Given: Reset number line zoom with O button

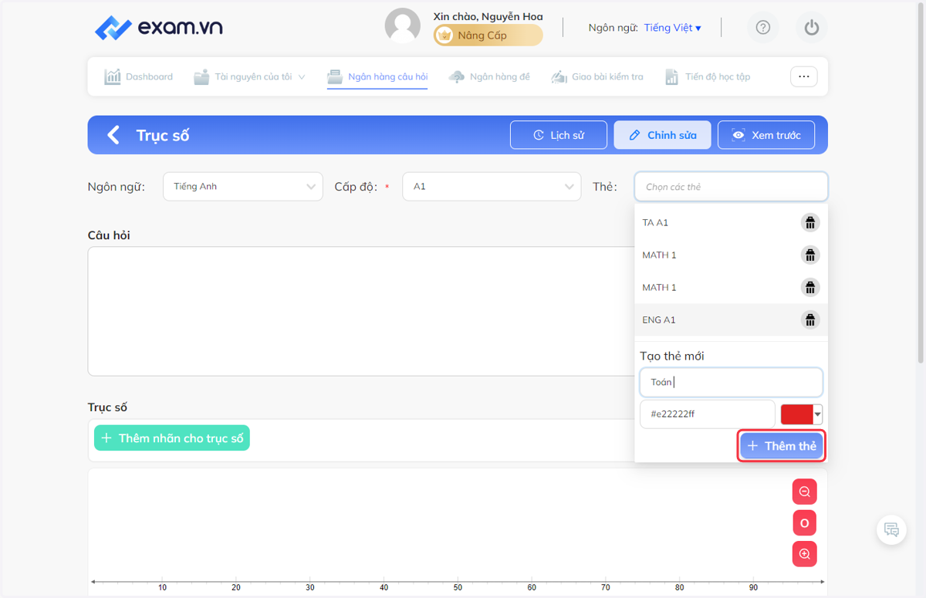Looking at the screenshot, I should (x=804, y=523).
